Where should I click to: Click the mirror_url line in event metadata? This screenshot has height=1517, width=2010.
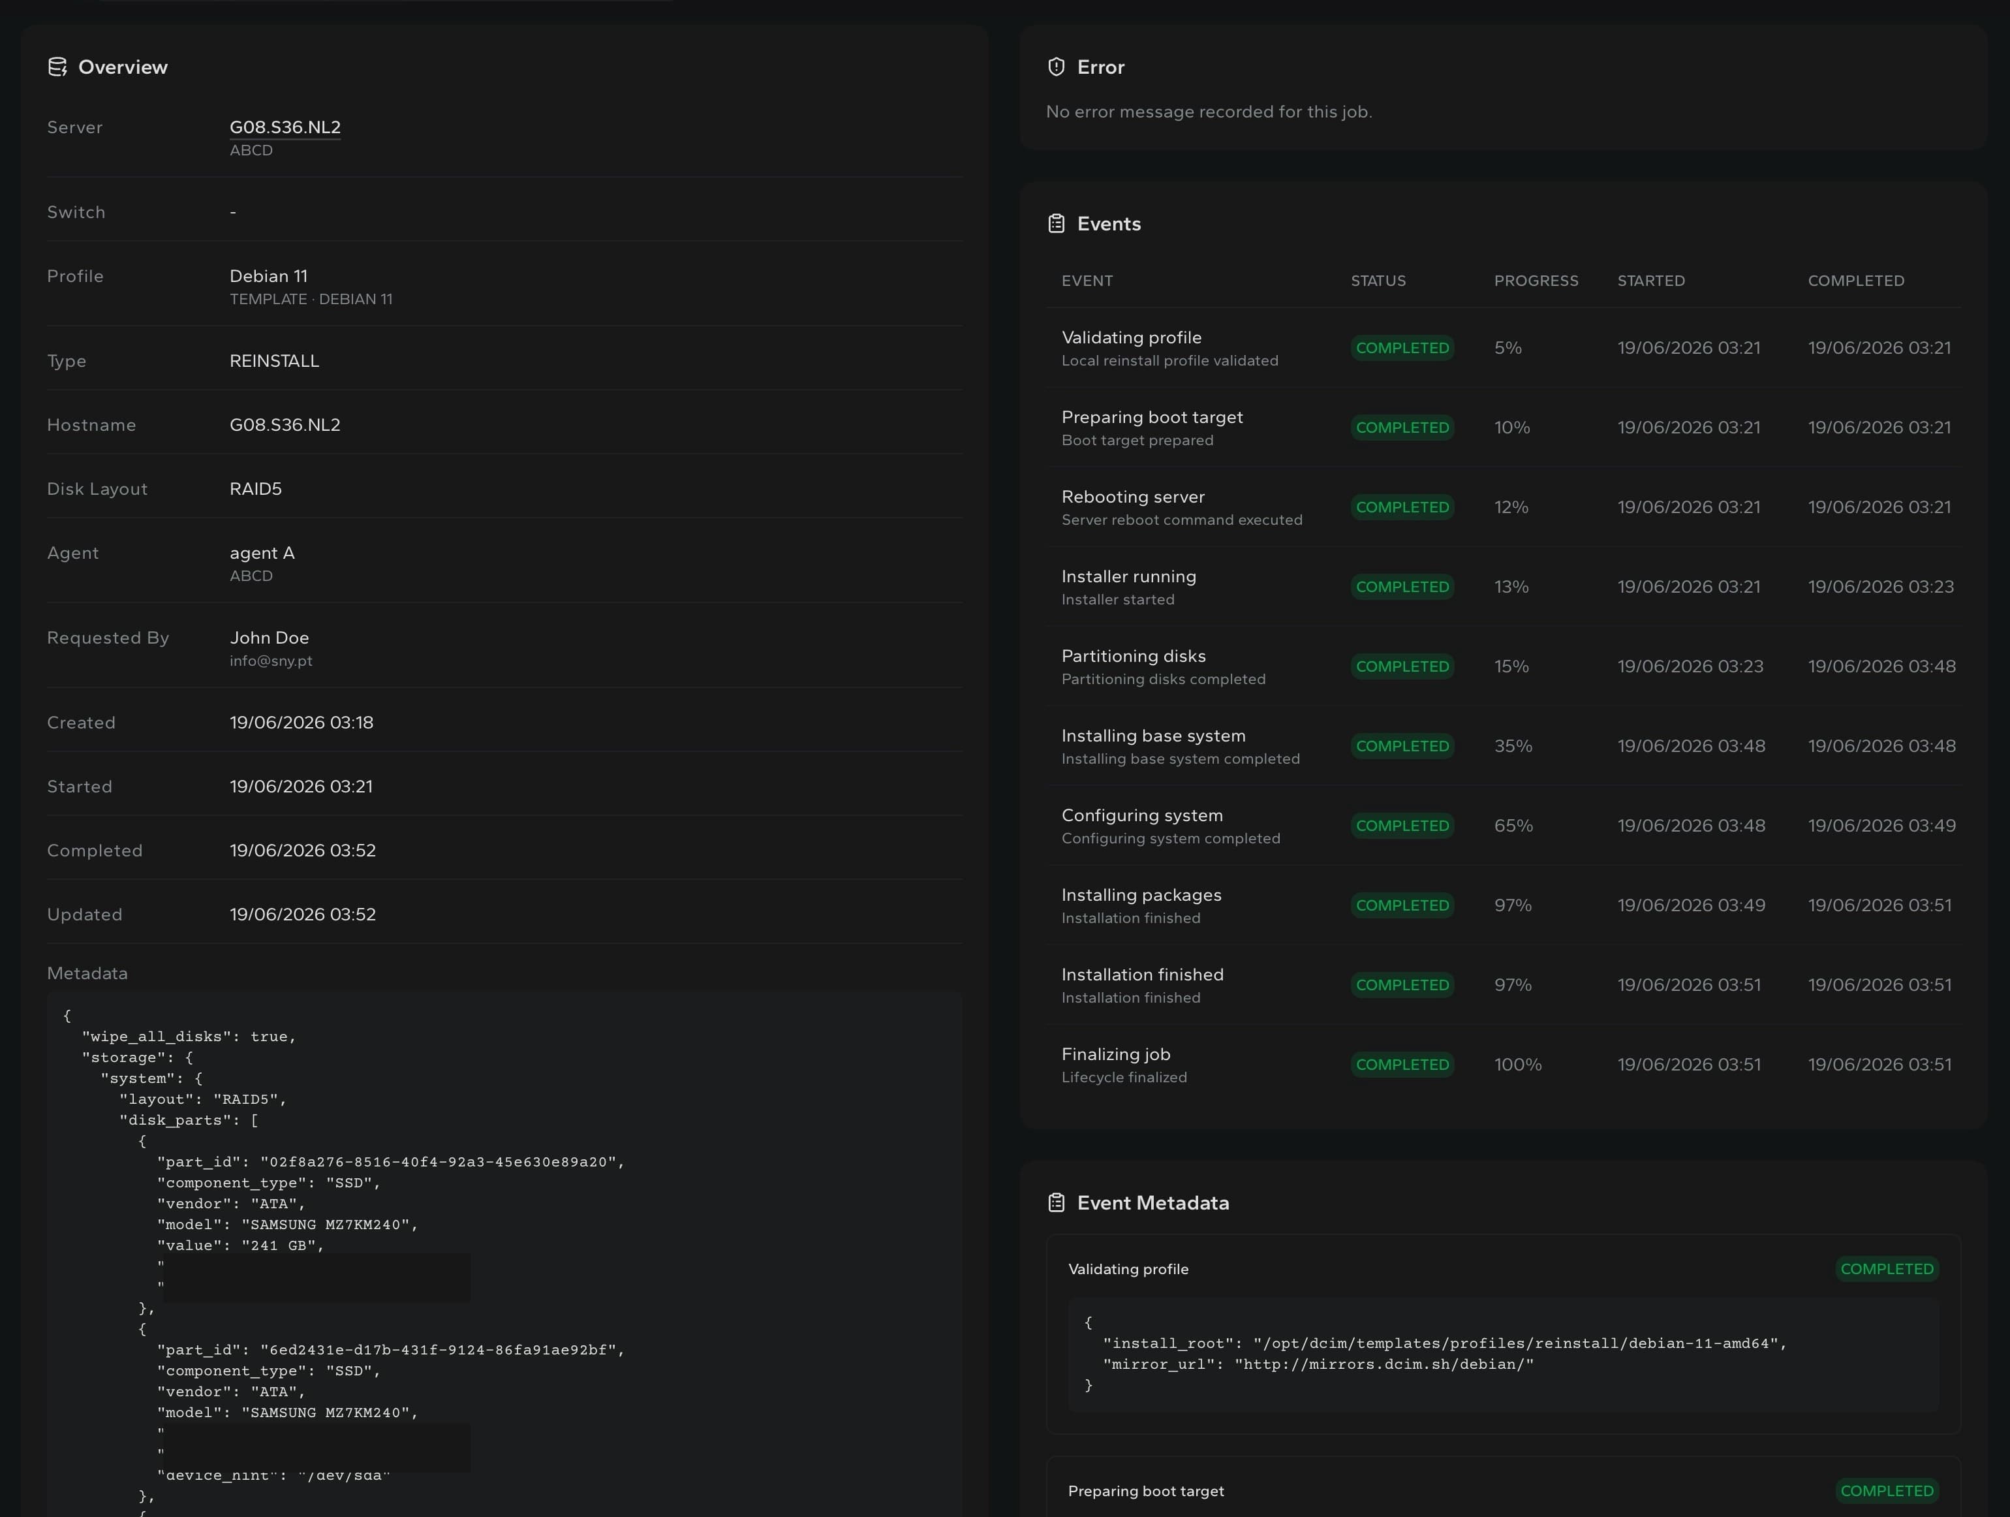(x=1318, y=1364)
